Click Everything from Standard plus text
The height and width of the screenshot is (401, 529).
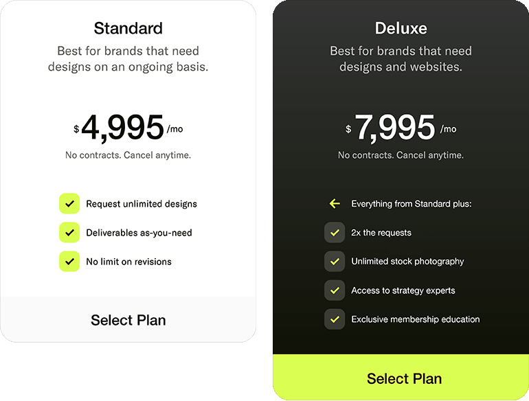point(412,204)
